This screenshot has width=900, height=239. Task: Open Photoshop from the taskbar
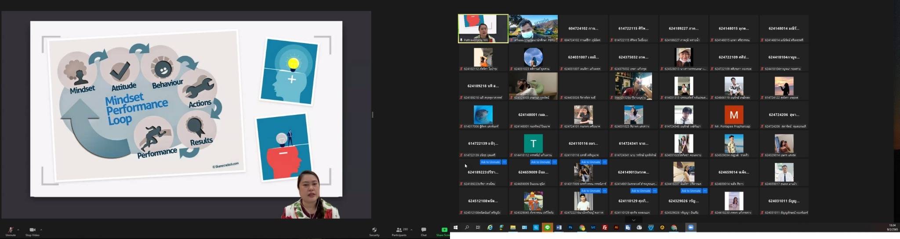[570, 228]
